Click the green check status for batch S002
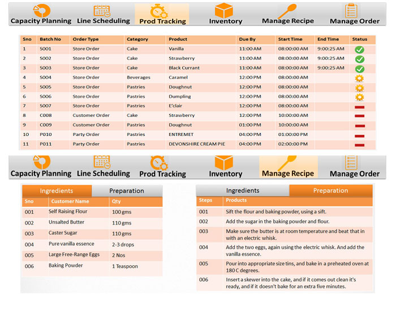396x311 pixels. point(359,59)
